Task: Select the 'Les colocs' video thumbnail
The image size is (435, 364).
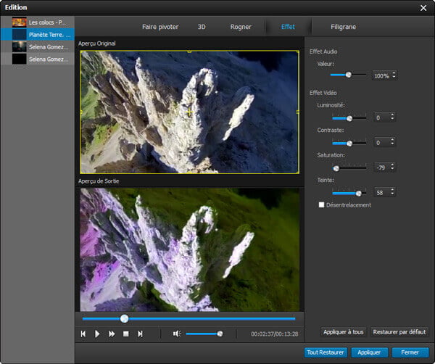Action: click(20, 22)
